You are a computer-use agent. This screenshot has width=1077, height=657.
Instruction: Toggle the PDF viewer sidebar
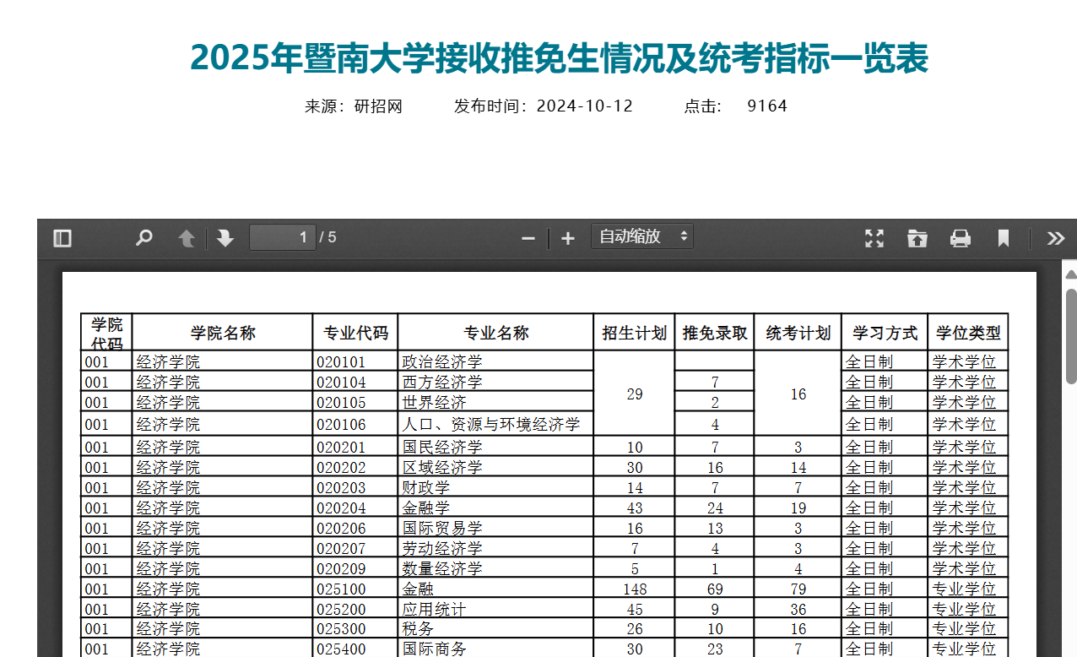click(x=62, y=238)
